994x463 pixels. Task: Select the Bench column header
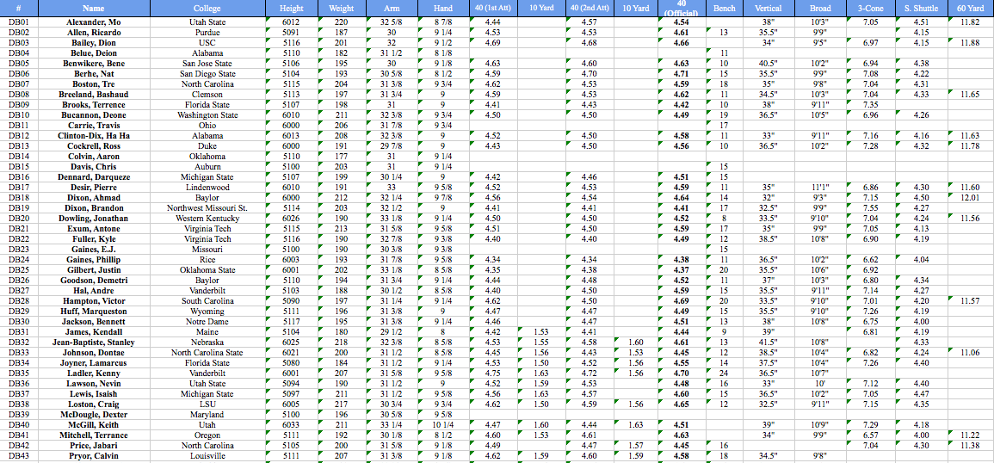725,8
